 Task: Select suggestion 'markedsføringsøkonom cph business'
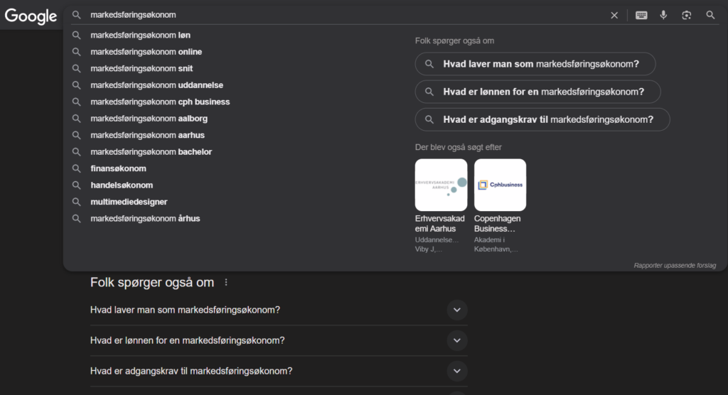point(160,102)
